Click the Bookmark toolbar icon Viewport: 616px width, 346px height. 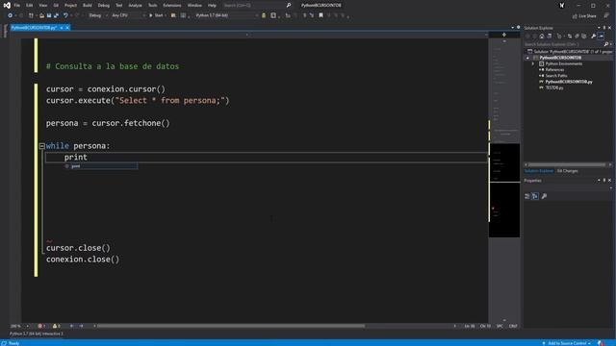point(321,15)
